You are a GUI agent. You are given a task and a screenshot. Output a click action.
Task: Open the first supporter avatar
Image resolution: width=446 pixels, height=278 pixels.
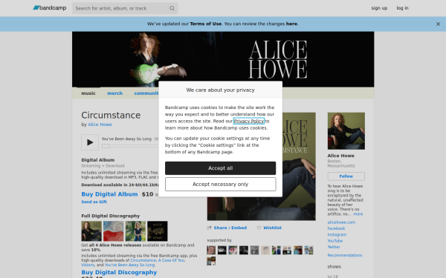(211, 251)
